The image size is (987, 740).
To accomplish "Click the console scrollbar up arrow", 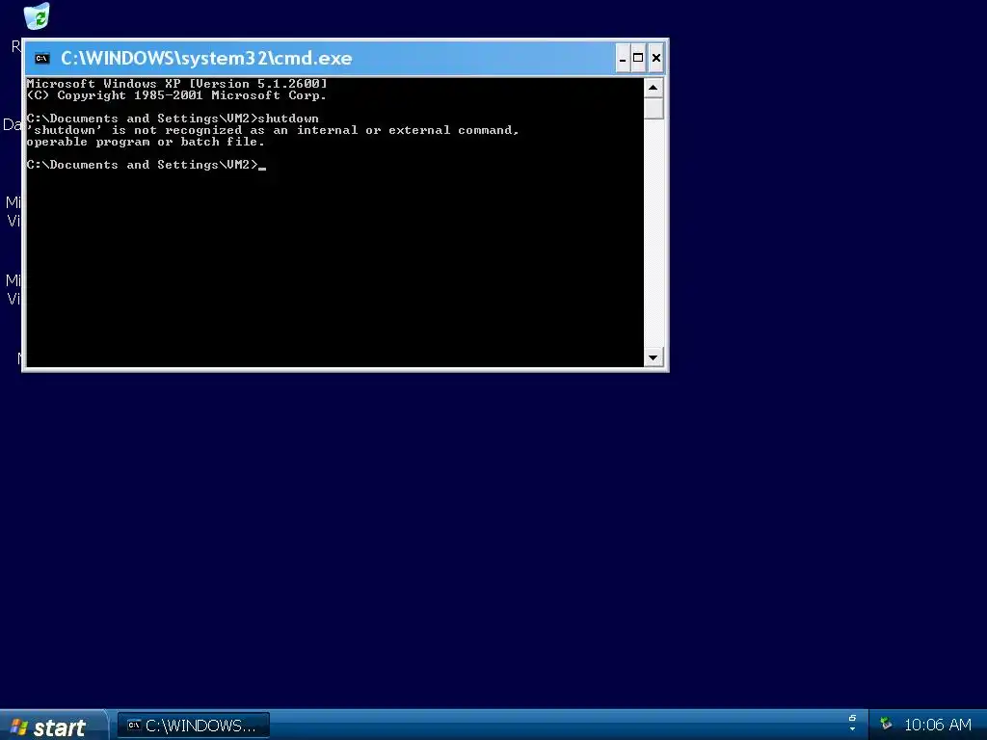I will coord(654,88).
